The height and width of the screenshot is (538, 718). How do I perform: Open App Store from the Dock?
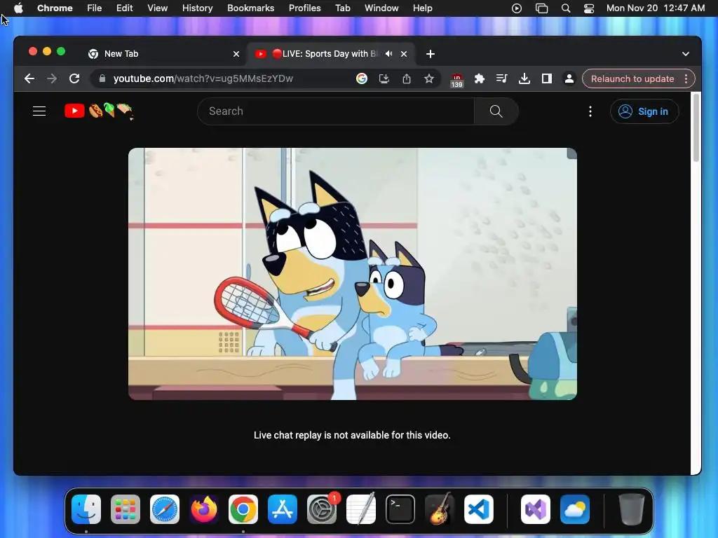(283, 509)
